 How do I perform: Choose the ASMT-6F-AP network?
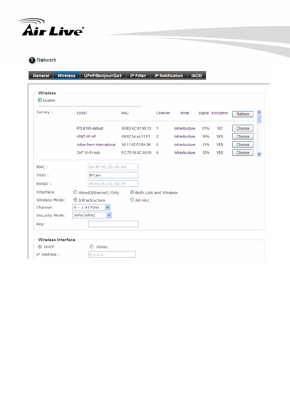coord(243,137)
